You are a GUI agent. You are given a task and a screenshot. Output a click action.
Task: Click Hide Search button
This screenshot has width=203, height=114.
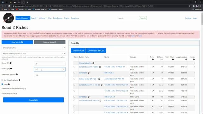pos(17,42)
